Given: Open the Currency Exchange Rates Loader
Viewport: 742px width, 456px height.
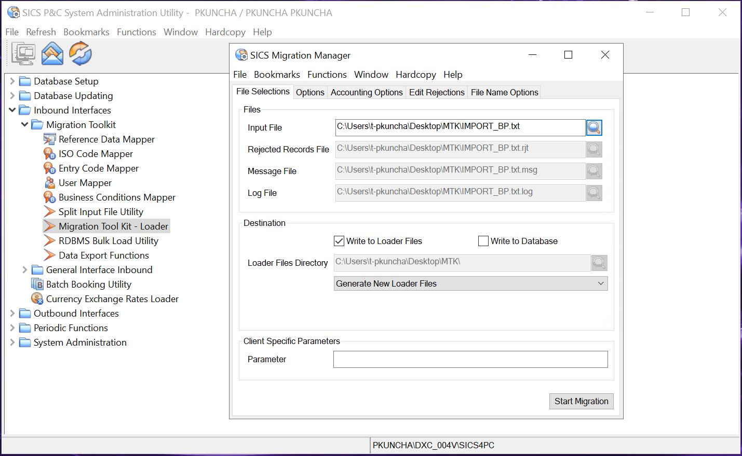Looking at the screenshot, I should [x=112, y=298].
